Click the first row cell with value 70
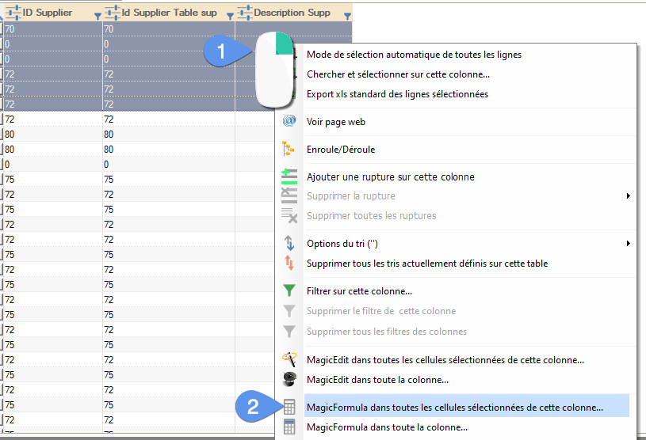 point(48,29)
